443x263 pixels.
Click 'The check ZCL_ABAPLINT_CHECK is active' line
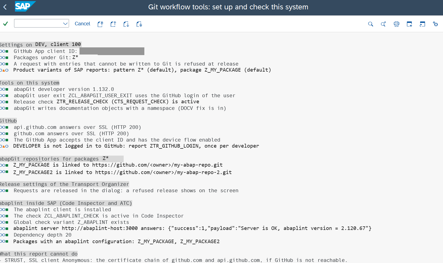(x=99, y=216)
